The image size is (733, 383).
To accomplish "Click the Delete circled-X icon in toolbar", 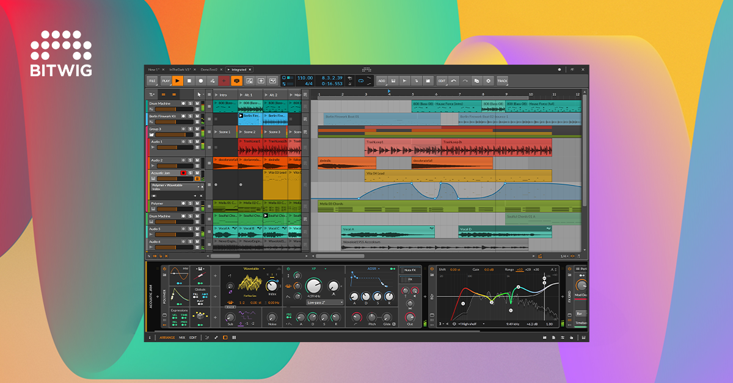I will [488, 81].
